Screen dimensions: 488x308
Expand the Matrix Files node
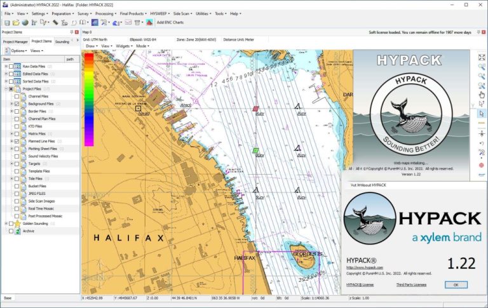coord(12,134)
